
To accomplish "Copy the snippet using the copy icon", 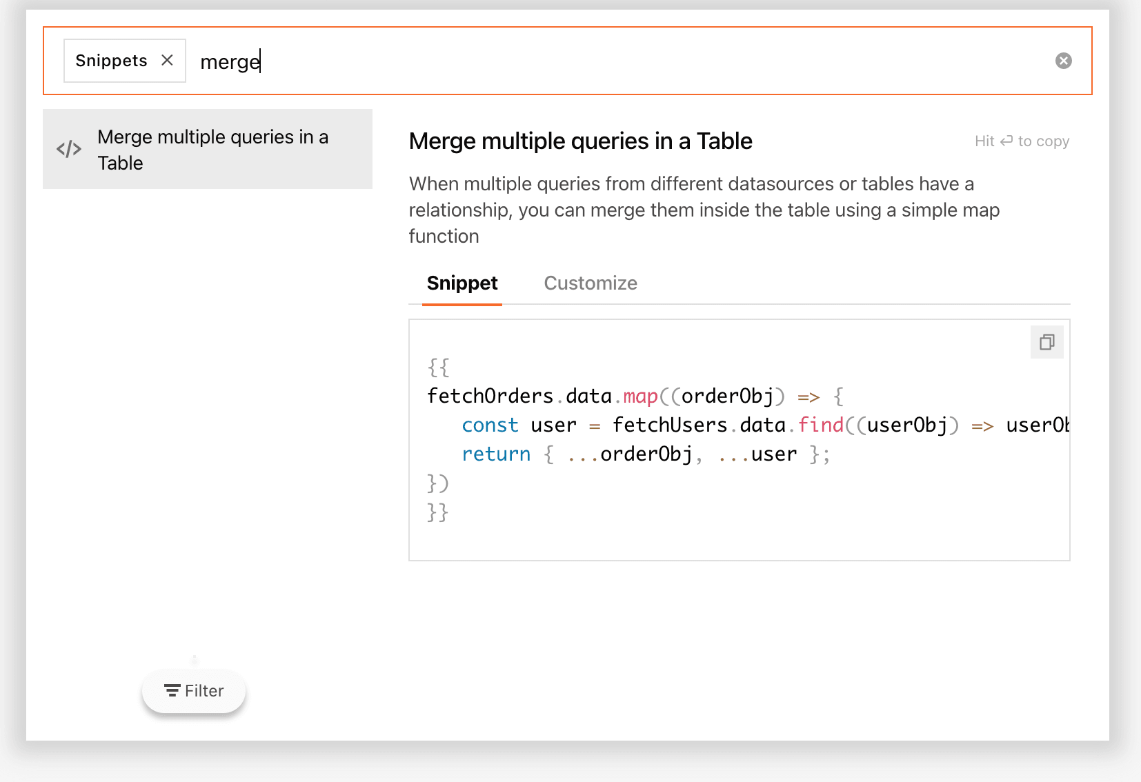I will [x=1046, y=342].
